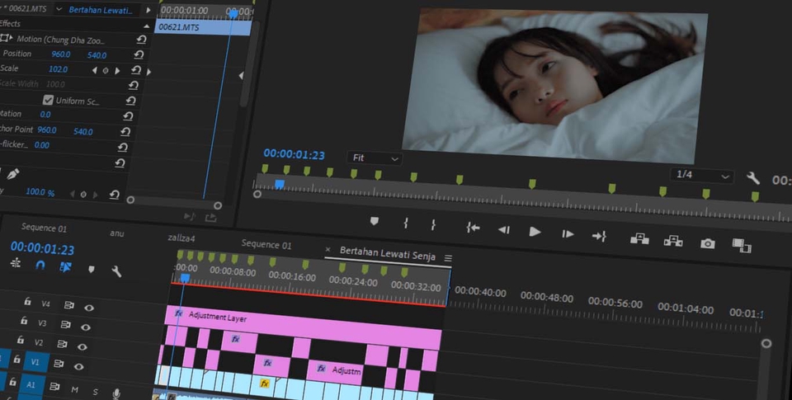This screenshot has height=400, width=792.
Task: Hide V2 track output eye
Action: 82,347
